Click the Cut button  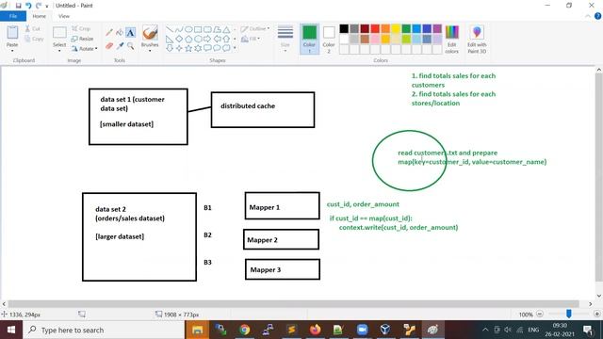pyautogui.click(x=32, y=29)
